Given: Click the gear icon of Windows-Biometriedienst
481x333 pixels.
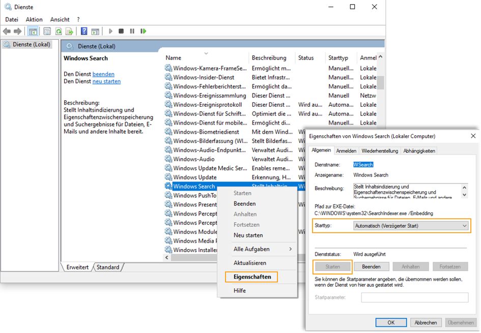Looking at the screenshot, I should click(x=168, y=132).
